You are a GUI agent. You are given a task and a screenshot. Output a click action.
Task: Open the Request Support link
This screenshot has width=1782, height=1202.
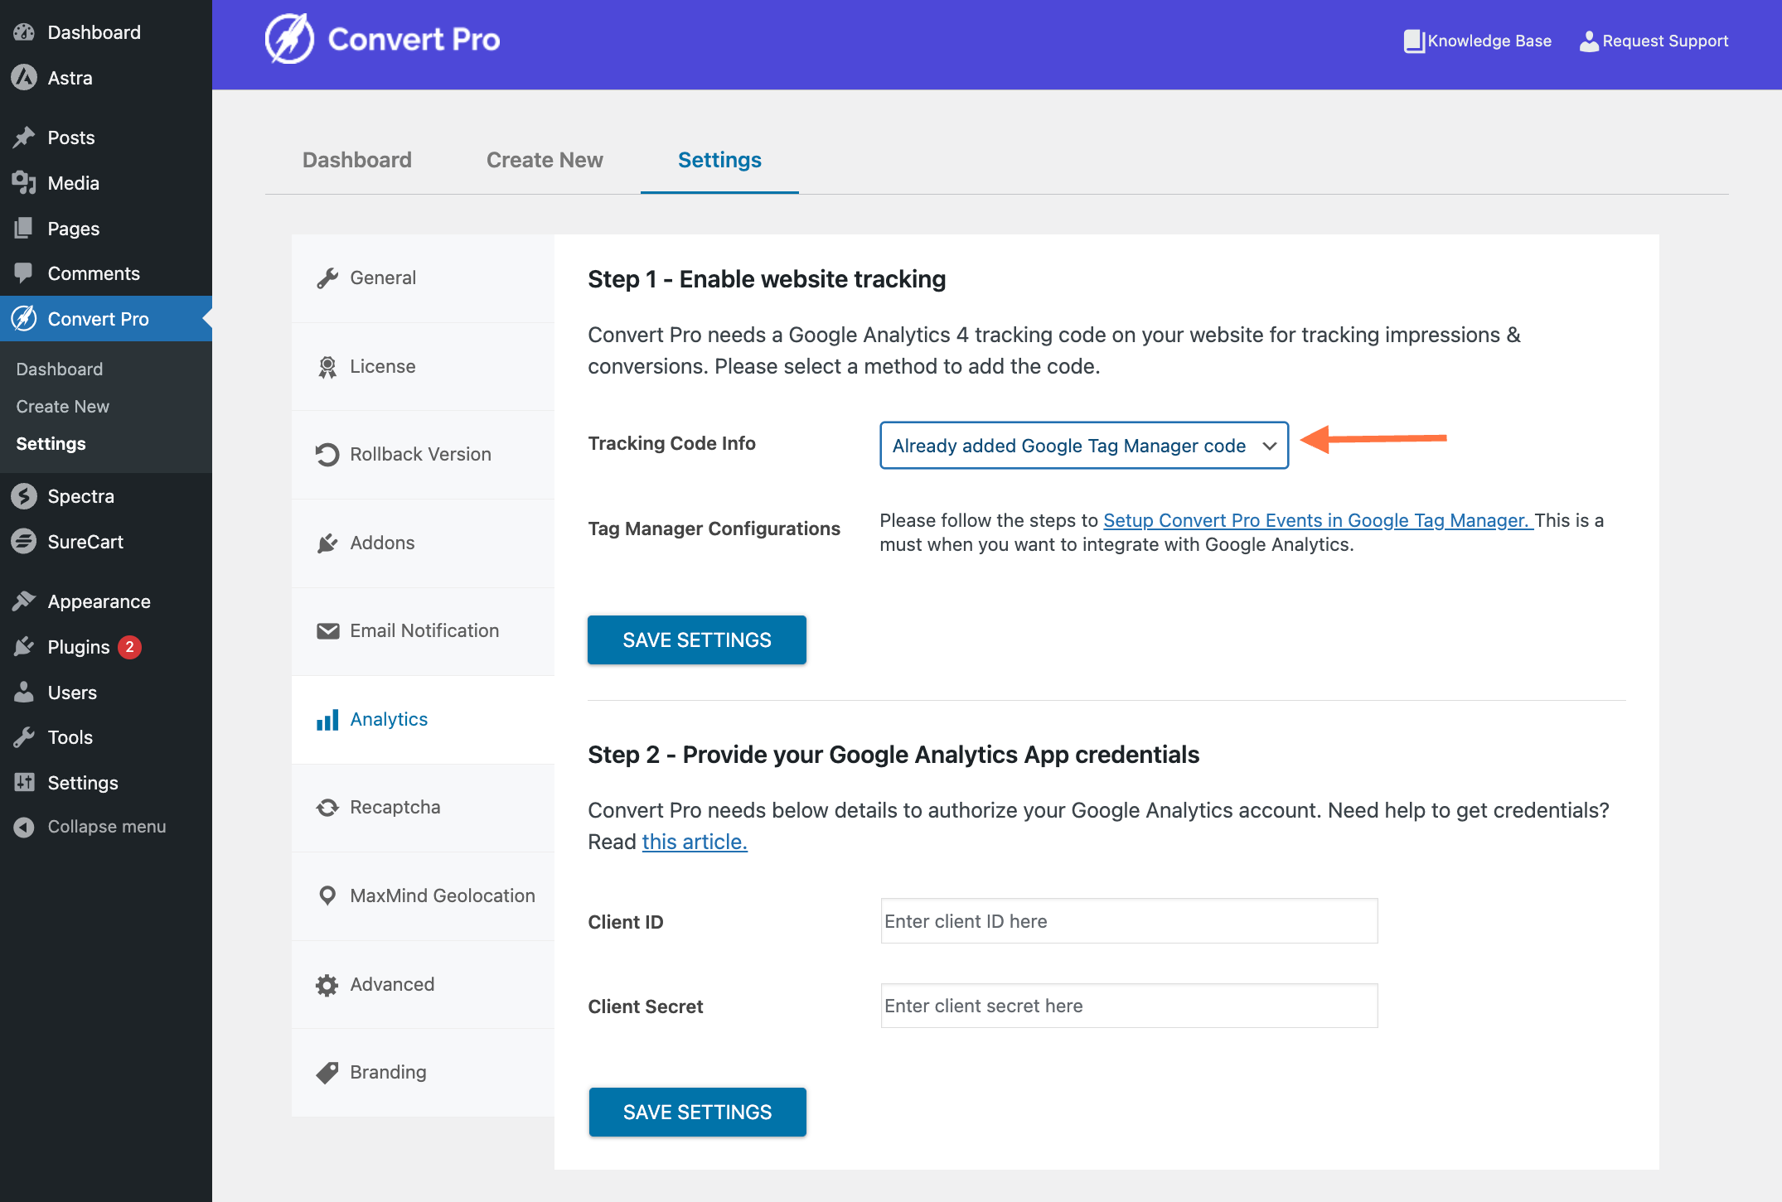(1654, 41)
